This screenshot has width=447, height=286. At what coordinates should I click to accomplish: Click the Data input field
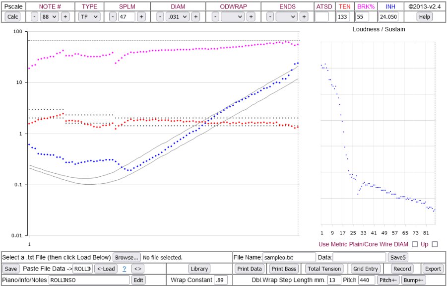359,258
